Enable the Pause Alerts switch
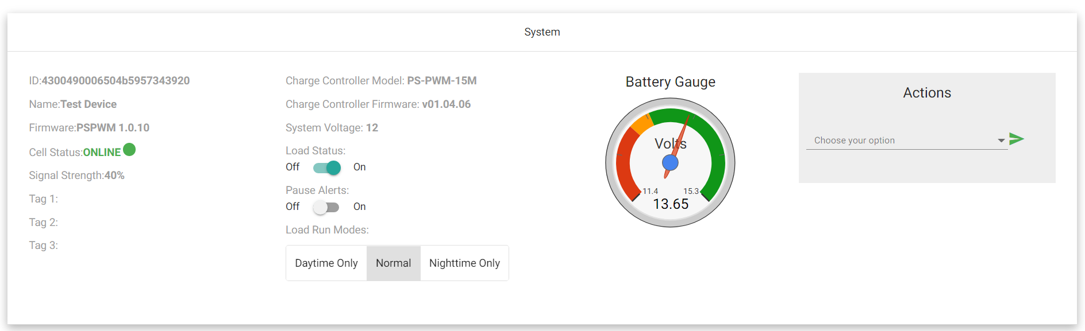The height and width of the screenshot is (331, 1085). pyautogui.click(x=326, y=207)
